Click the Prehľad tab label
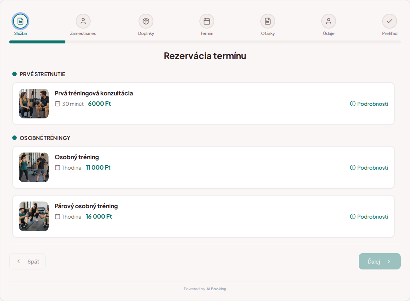 (x=390, y=33)
